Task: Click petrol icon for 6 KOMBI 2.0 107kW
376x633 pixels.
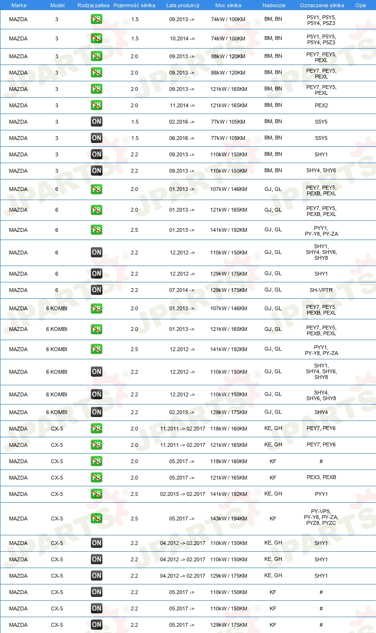Action: pos(96,308)
